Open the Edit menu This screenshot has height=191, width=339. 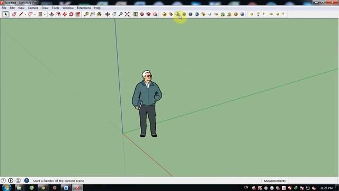[12, 8]
